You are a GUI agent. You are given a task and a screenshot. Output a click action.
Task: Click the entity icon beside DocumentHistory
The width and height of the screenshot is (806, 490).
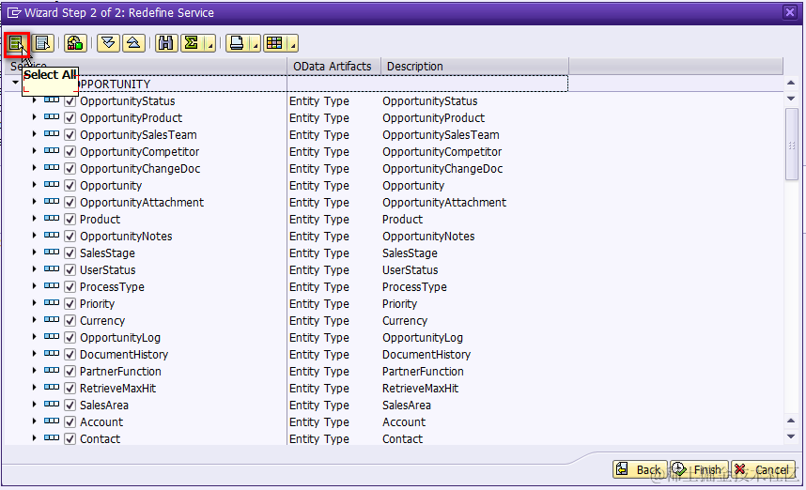[x=52, y=354]
